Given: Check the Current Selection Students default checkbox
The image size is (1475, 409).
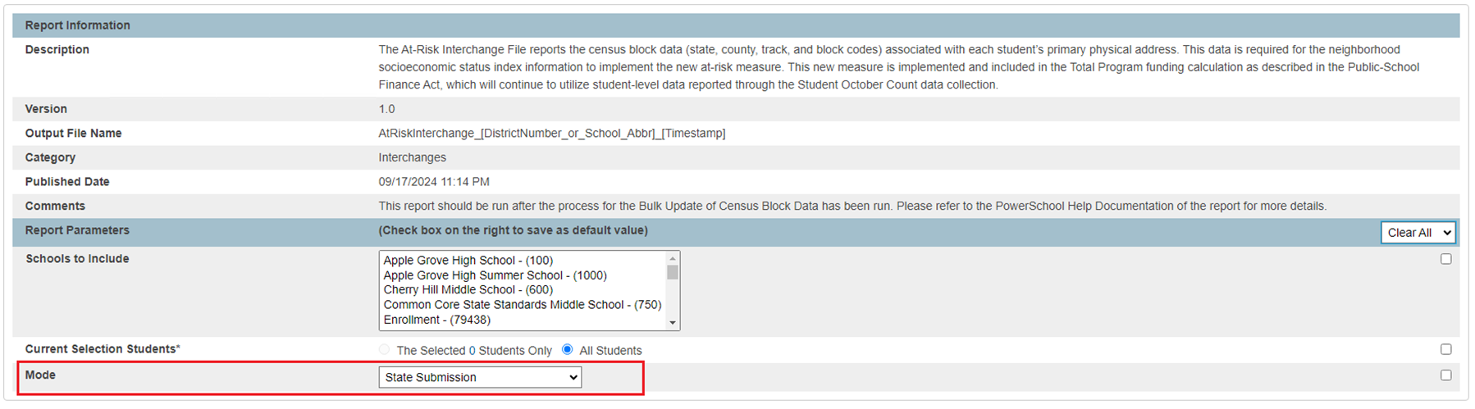Looking at the screenshot, I should 1445,349.
